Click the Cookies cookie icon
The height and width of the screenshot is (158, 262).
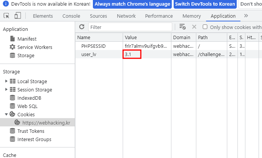tap(12, 114)
